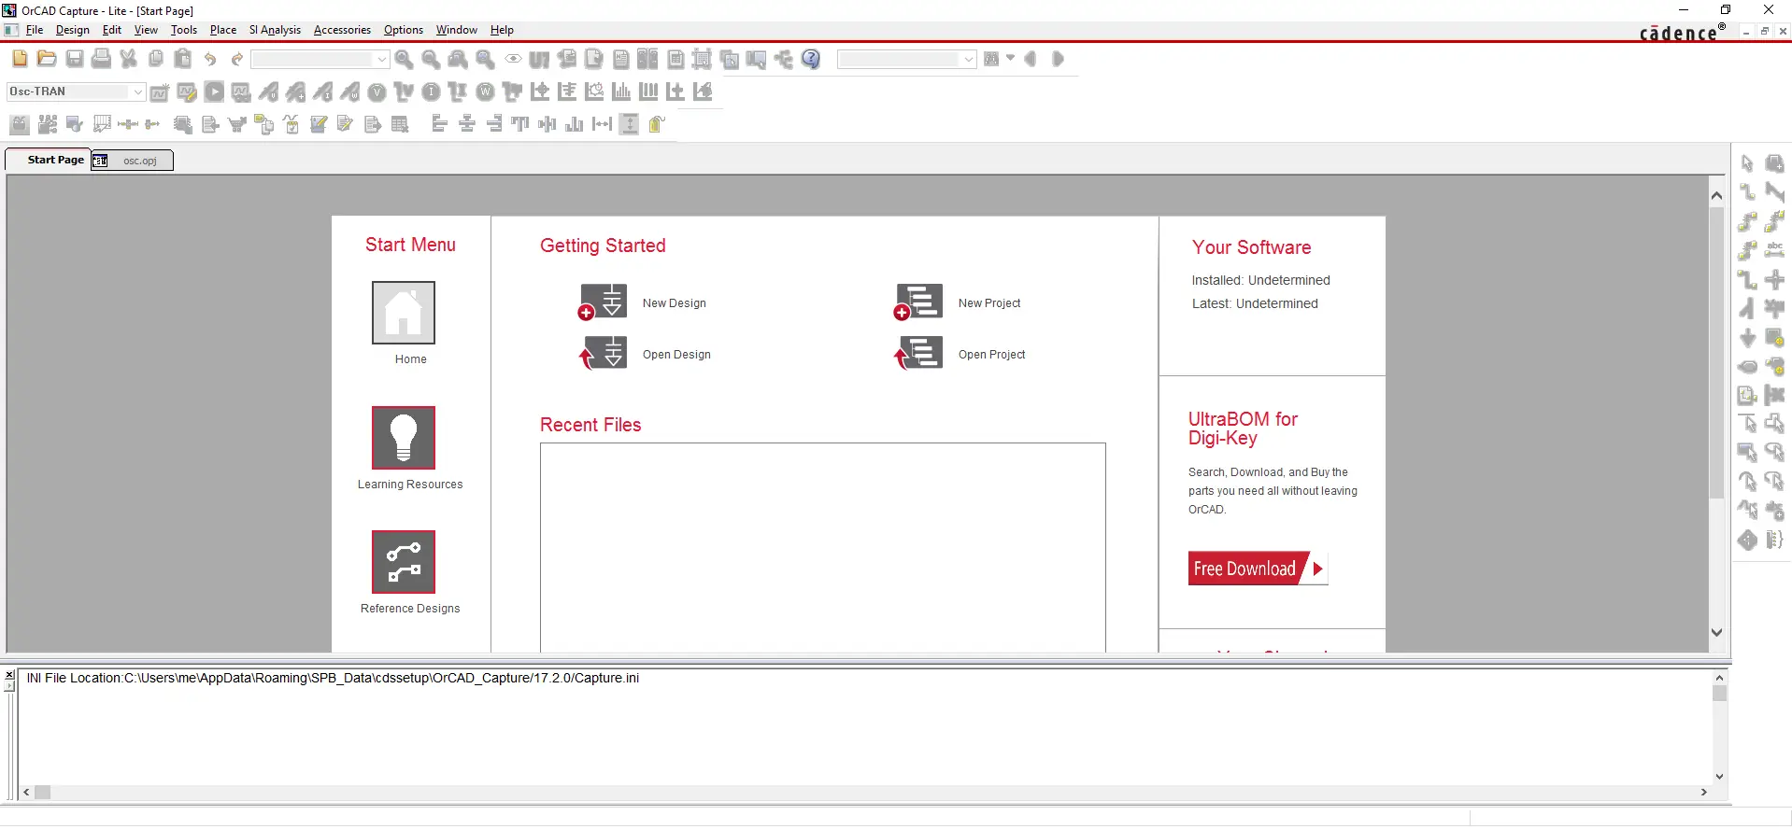Select the Start Page tab
Viewport: 1792px width, 829px height.
[x=49, y=160]
